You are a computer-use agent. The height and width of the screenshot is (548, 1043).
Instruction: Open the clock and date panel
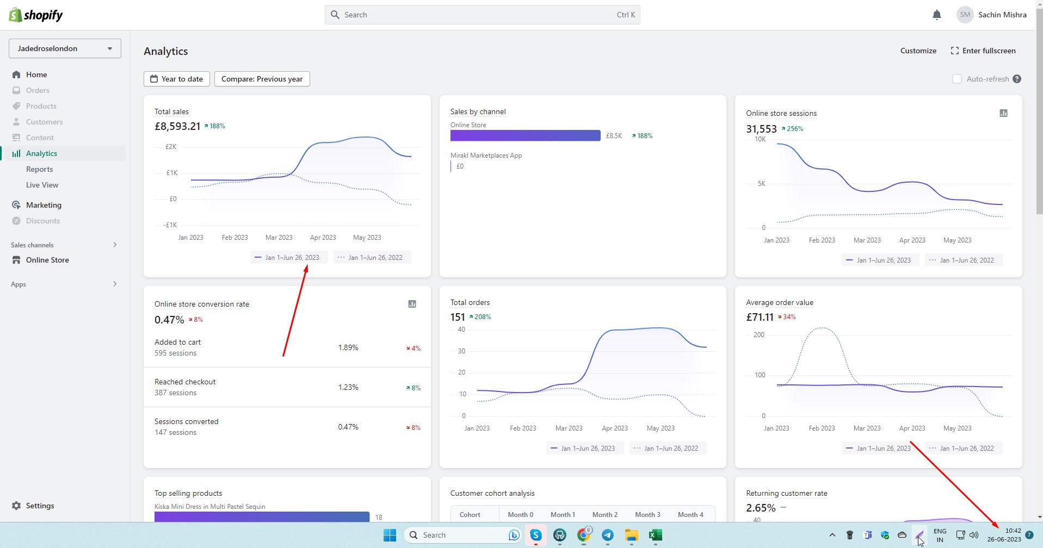tap(1004, 535)
